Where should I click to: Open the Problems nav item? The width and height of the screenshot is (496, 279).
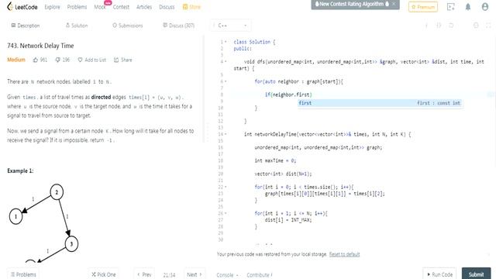77,7
